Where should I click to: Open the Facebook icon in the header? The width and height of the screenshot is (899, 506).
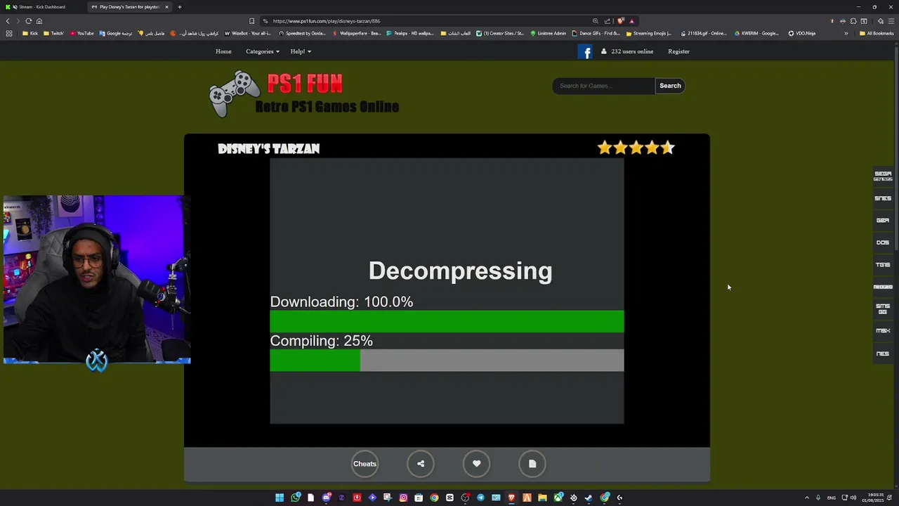tap(585, 51)
